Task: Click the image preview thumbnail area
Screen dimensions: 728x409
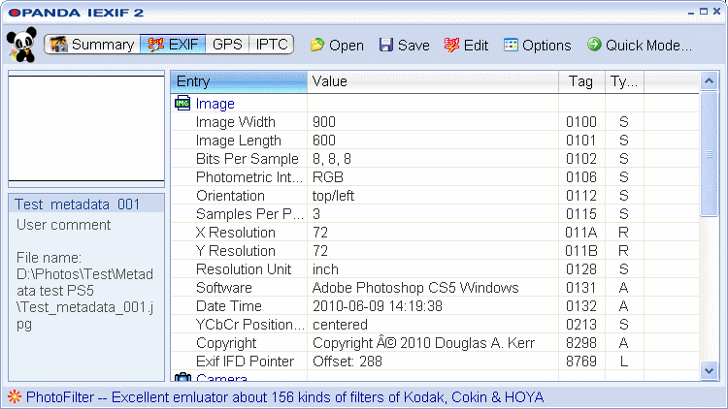Action: click(x=86, y=129)
